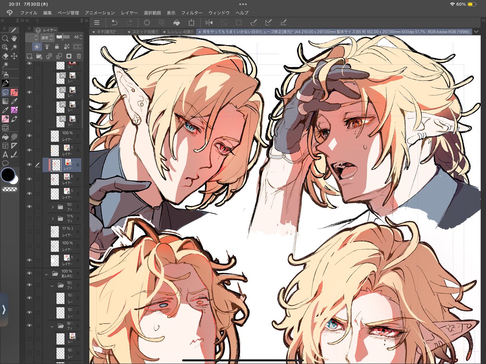
Task: Select the Fill paint bucket tool
Action: (5, 137)
